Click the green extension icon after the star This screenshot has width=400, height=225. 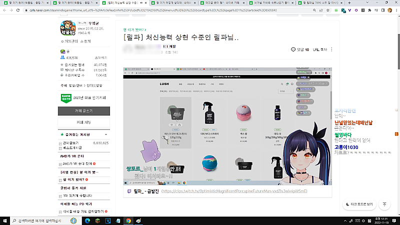336,10
